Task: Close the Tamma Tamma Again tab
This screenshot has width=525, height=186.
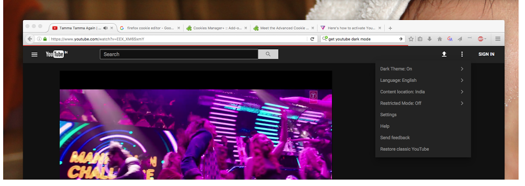Action: (x=111, y=28)
